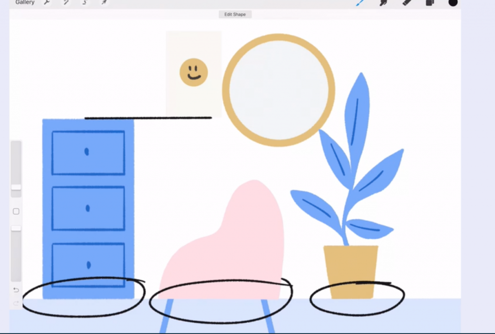
Task: Open the Layers panel
Action: pos(430,3)
